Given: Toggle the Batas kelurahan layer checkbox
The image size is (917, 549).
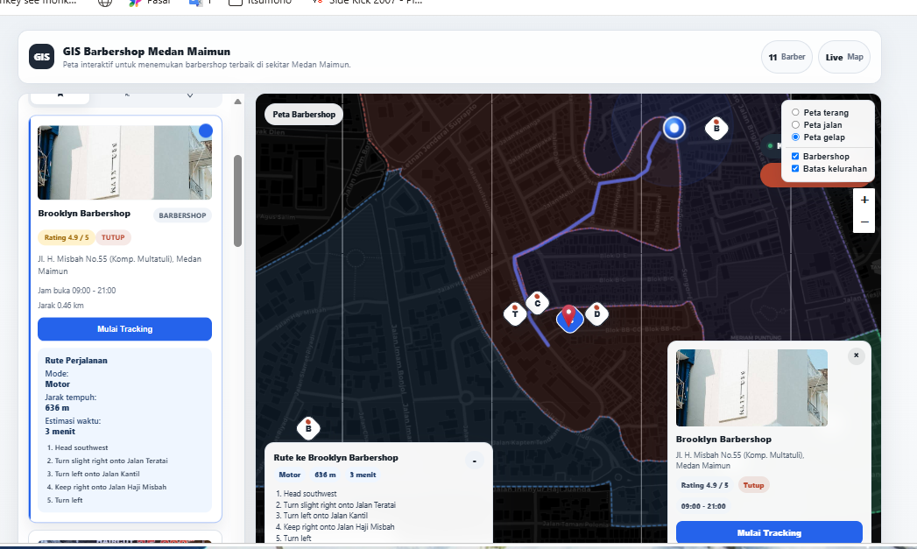Looking at the screenshot, I should [795, 168].
